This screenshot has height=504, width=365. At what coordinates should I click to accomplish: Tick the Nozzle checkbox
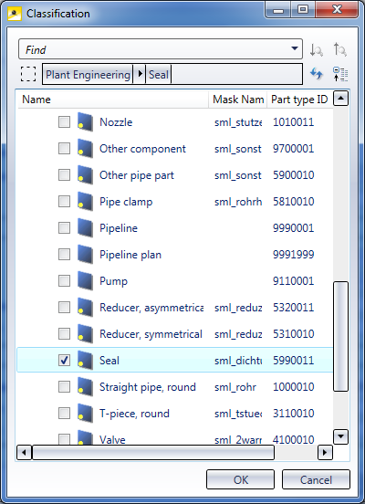(64, 121)
